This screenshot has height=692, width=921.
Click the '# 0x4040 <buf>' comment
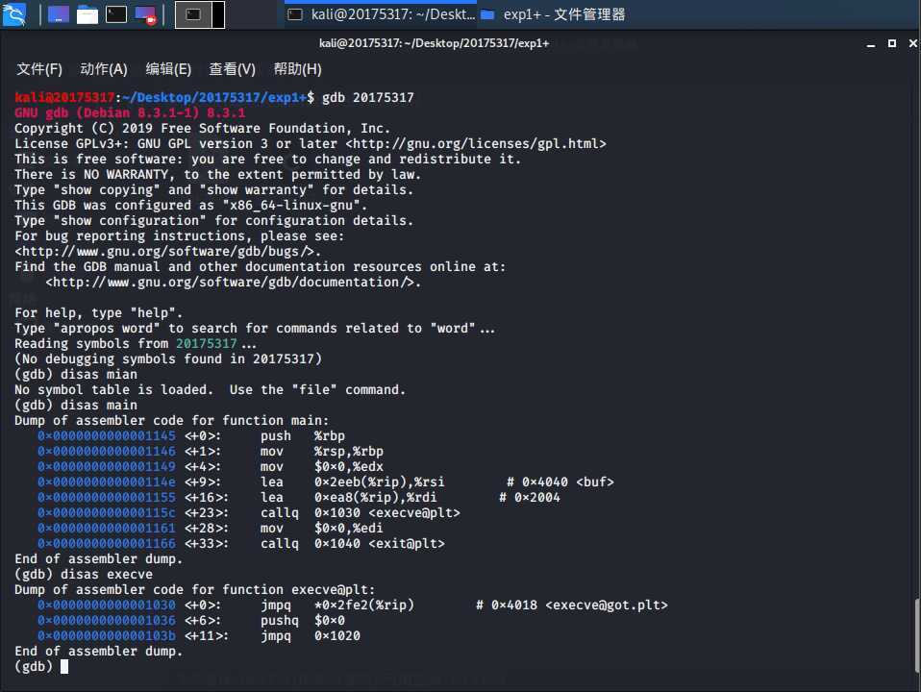click(x=560, y=482)
